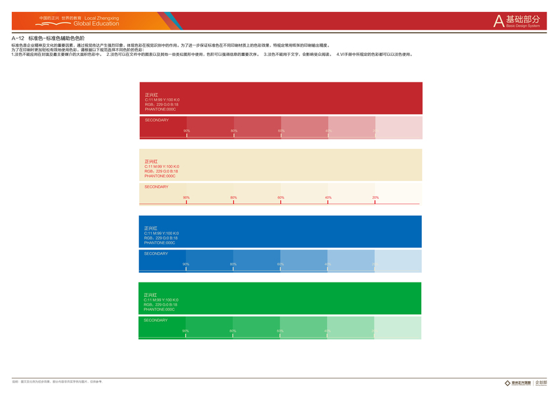Select the 90% tint in the blue secondary row
This screenshot has width=559, height=395.
tap(210, 261)
